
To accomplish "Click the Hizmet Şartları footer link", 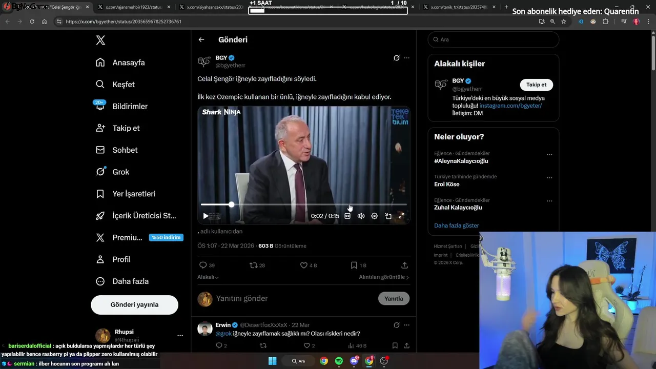I will [x=448, y=247].
